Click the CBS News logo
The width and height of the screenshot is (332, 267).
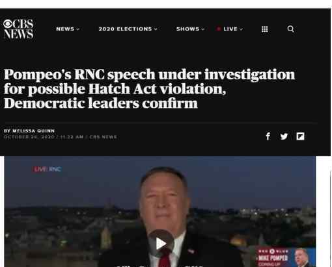(18, 29)
